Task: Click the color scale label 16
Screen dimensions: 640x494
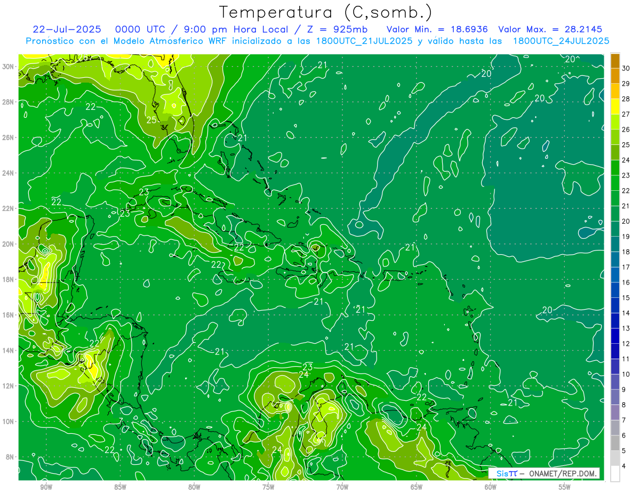Action: [x=627, y=282]
